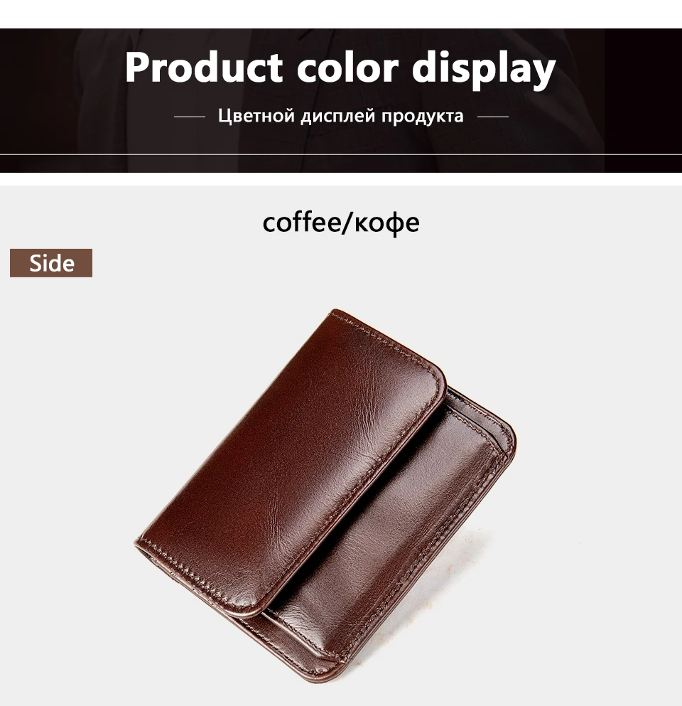Click the "coffee/кофе" color label
Image resolution: width=682 pixels, height=706 pixels.
[x=341, y=222]
